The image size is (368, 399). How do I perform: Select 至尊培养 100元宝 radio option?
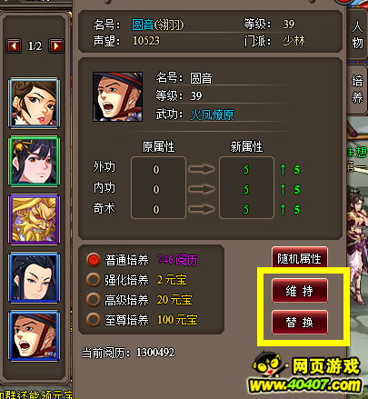tap(94, 320)
